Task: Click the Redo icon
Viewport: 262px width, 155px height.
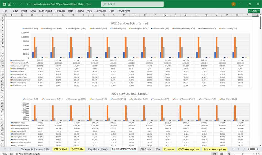Action: click(x=21, y=4)
